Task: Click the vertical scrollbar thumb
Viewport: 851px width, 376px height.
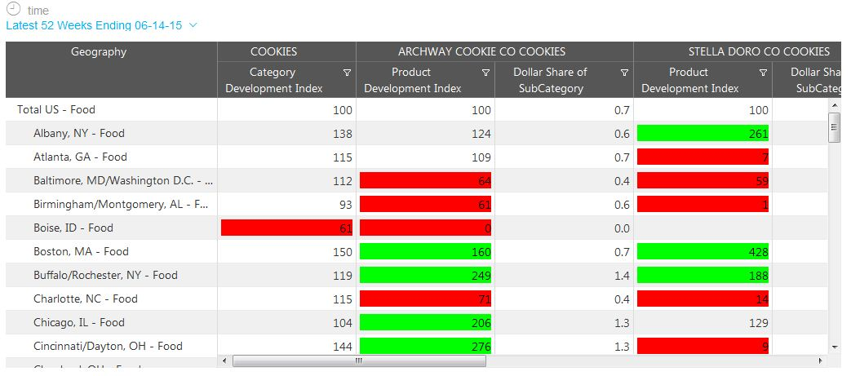Action: (834, 126)
